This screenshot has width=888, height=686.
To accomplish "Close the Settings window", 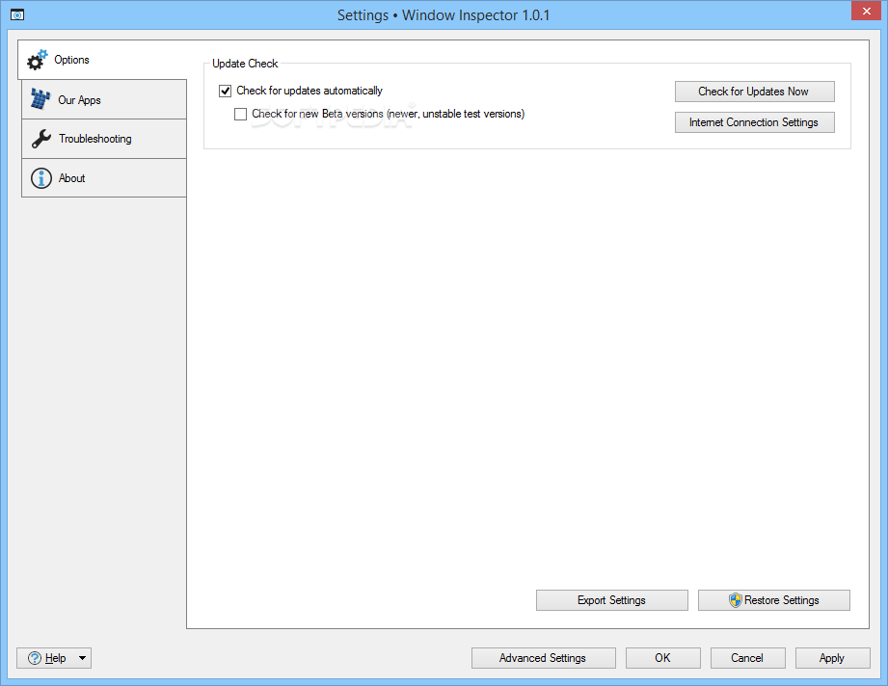I will 867,11.
